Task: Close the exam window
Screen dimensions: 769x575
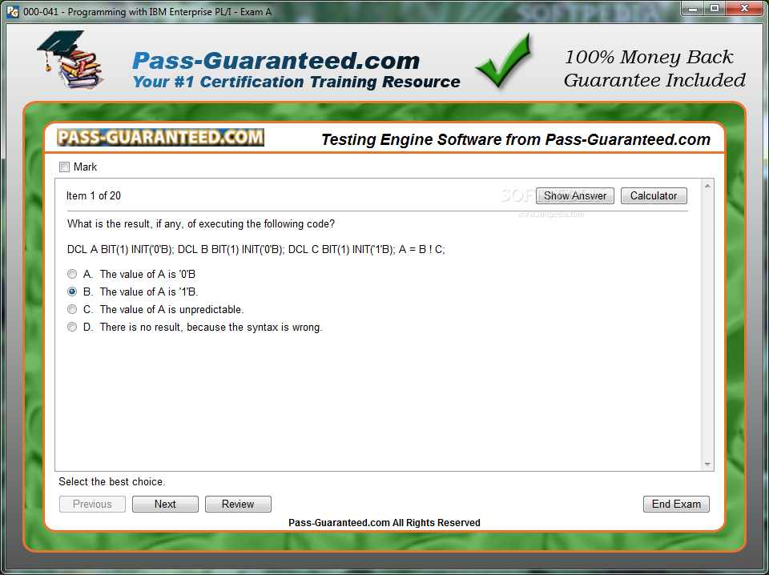Action: 744,8
